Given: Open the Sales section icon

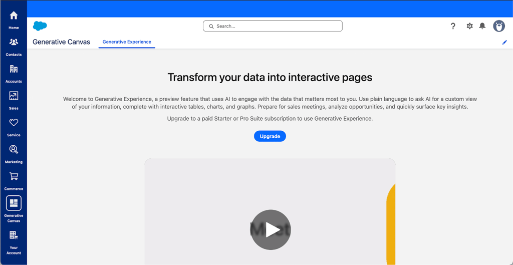Looking at the screenshot, I should 14,96.
